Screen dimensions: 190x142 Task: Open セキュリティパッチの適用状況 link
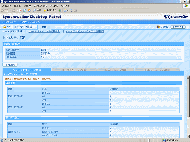tap(44, 31)
